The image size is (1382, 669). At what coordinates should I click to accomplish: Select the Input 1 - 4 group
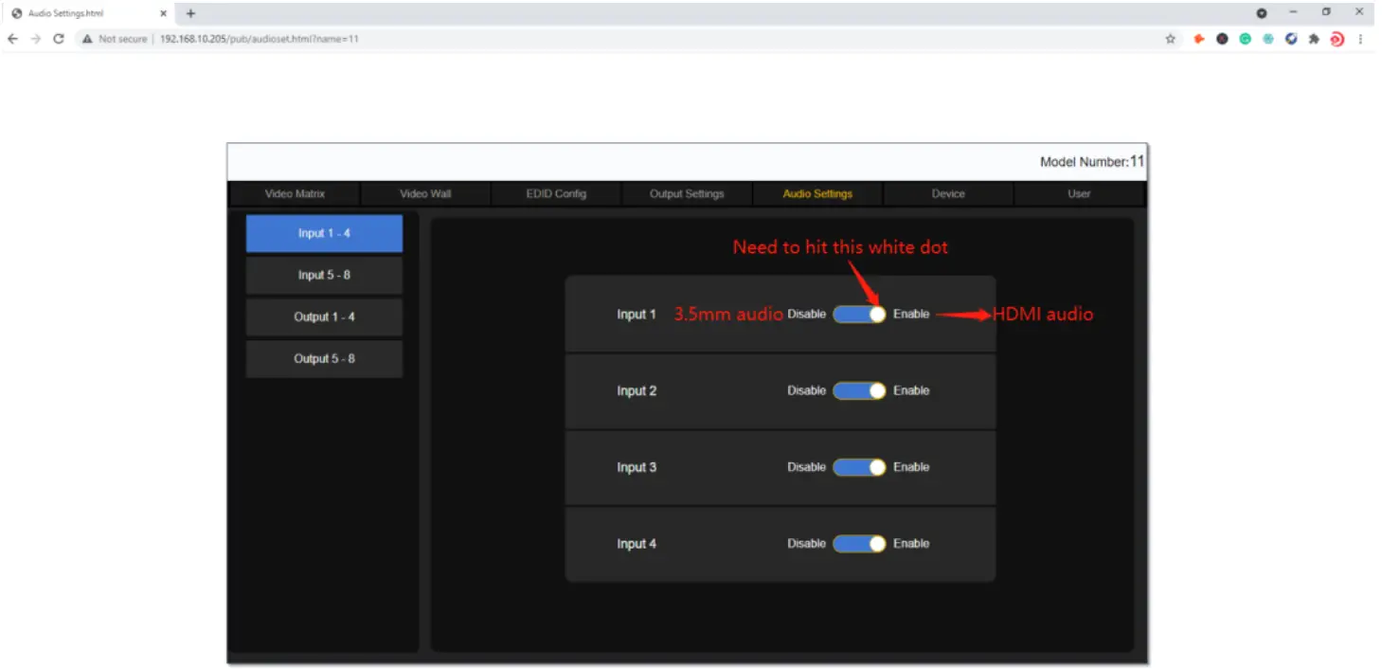click(324, 233)
